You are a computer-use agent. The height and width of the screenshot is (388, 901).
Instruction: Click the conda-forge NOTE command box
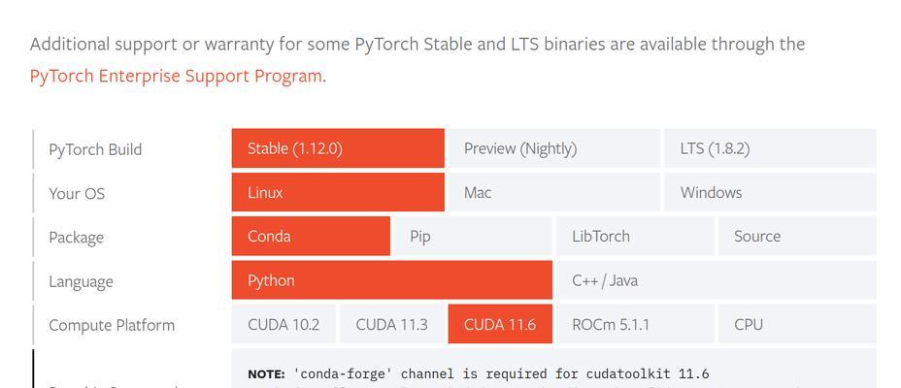pos(554,369)
